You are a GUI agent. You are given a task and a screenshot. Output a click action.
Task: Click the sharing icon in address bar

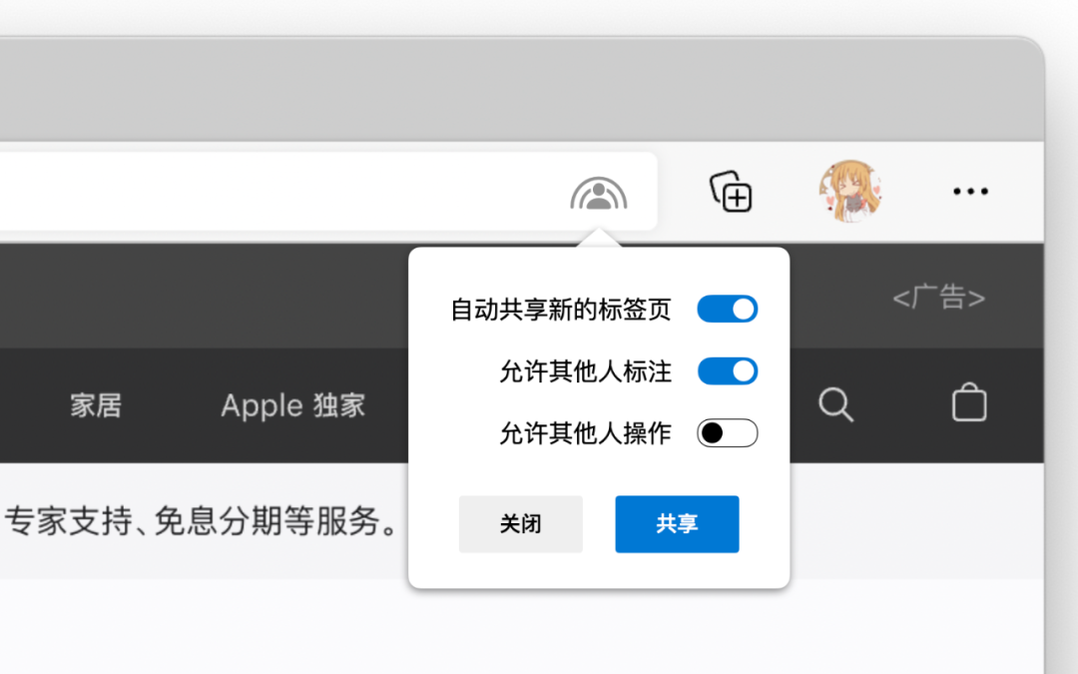click(x=598, y=194)
